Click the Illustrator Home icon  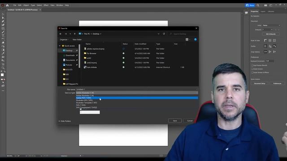click(7, 5)
